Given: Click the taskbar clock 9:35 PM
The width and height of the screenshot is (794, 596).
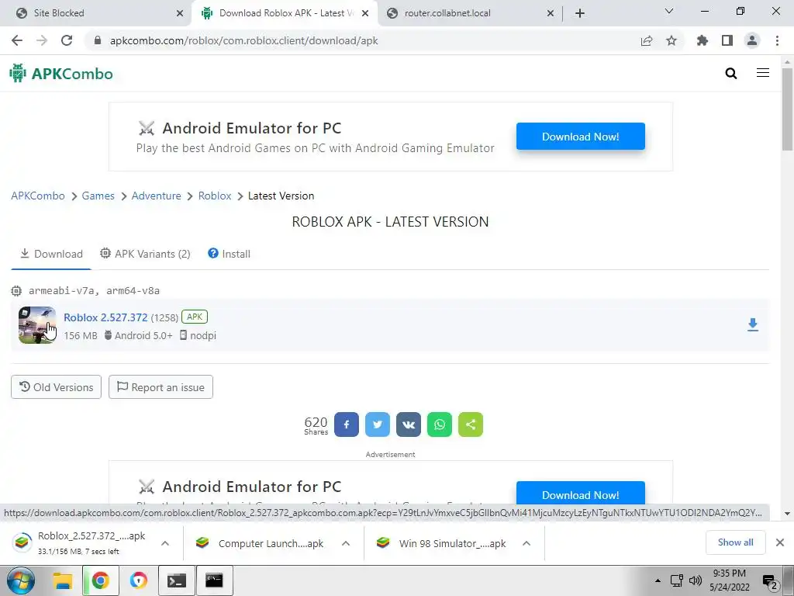Looking at the screenshot, I should pyautogui.click(x=729, y=573).
